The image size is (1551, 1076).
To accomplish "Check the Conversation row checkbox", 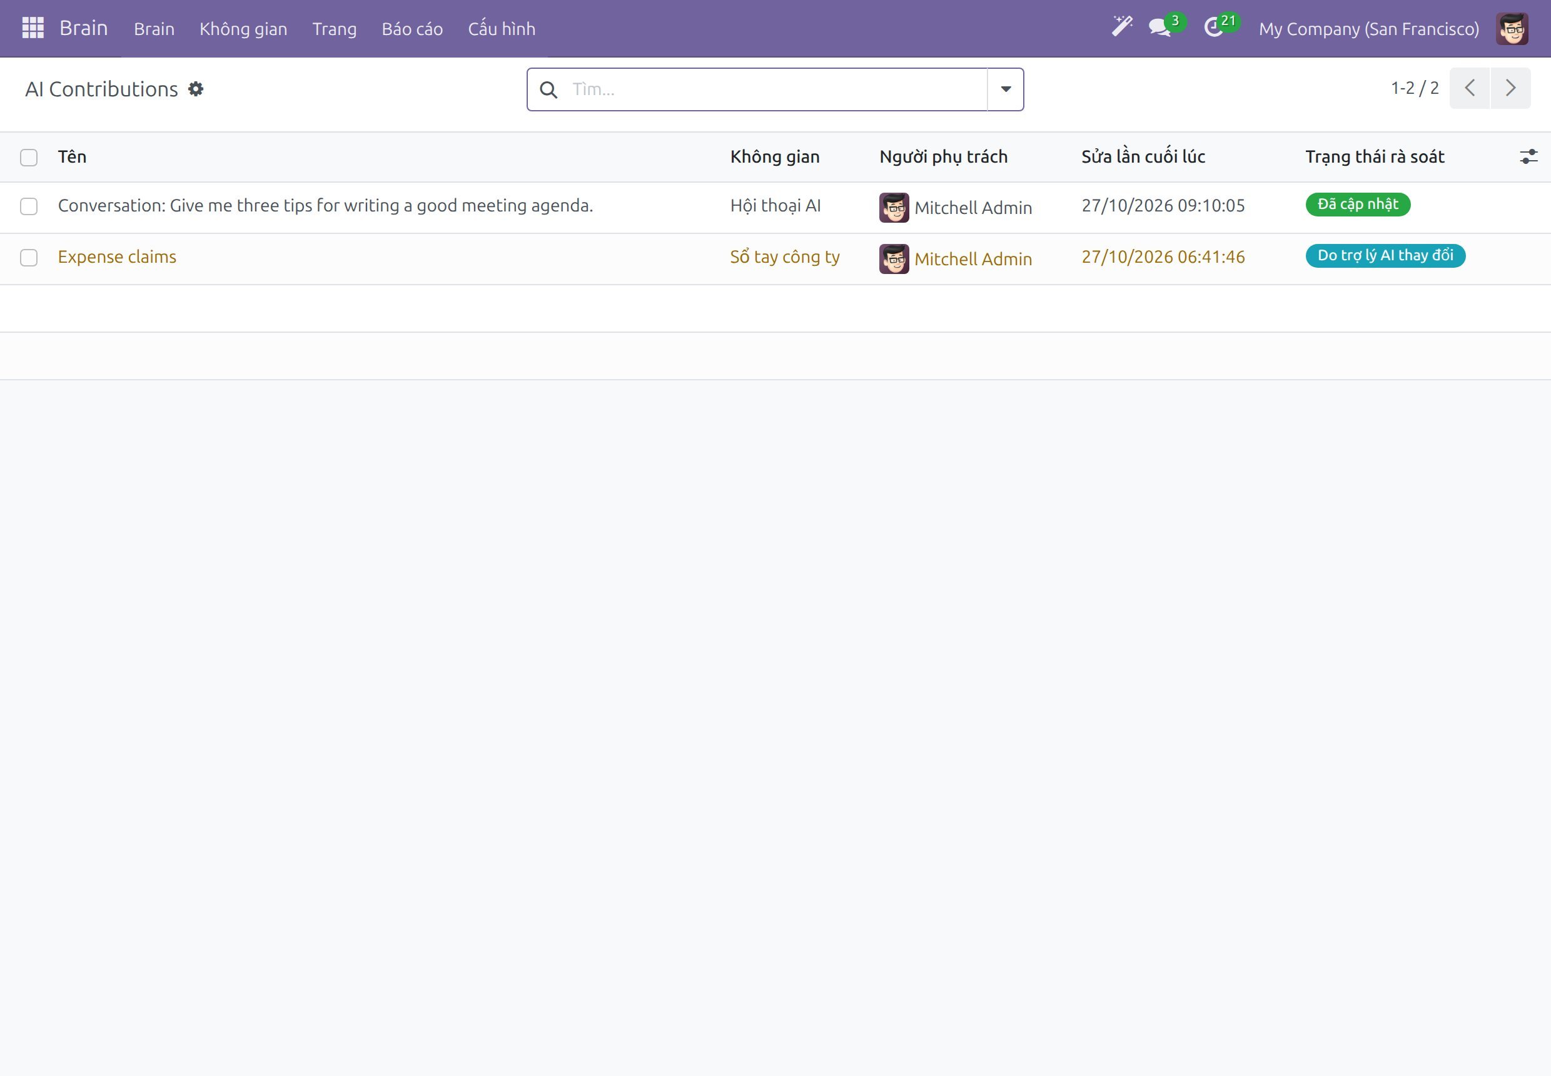I will pyautogui.click(x=29, y=206).
